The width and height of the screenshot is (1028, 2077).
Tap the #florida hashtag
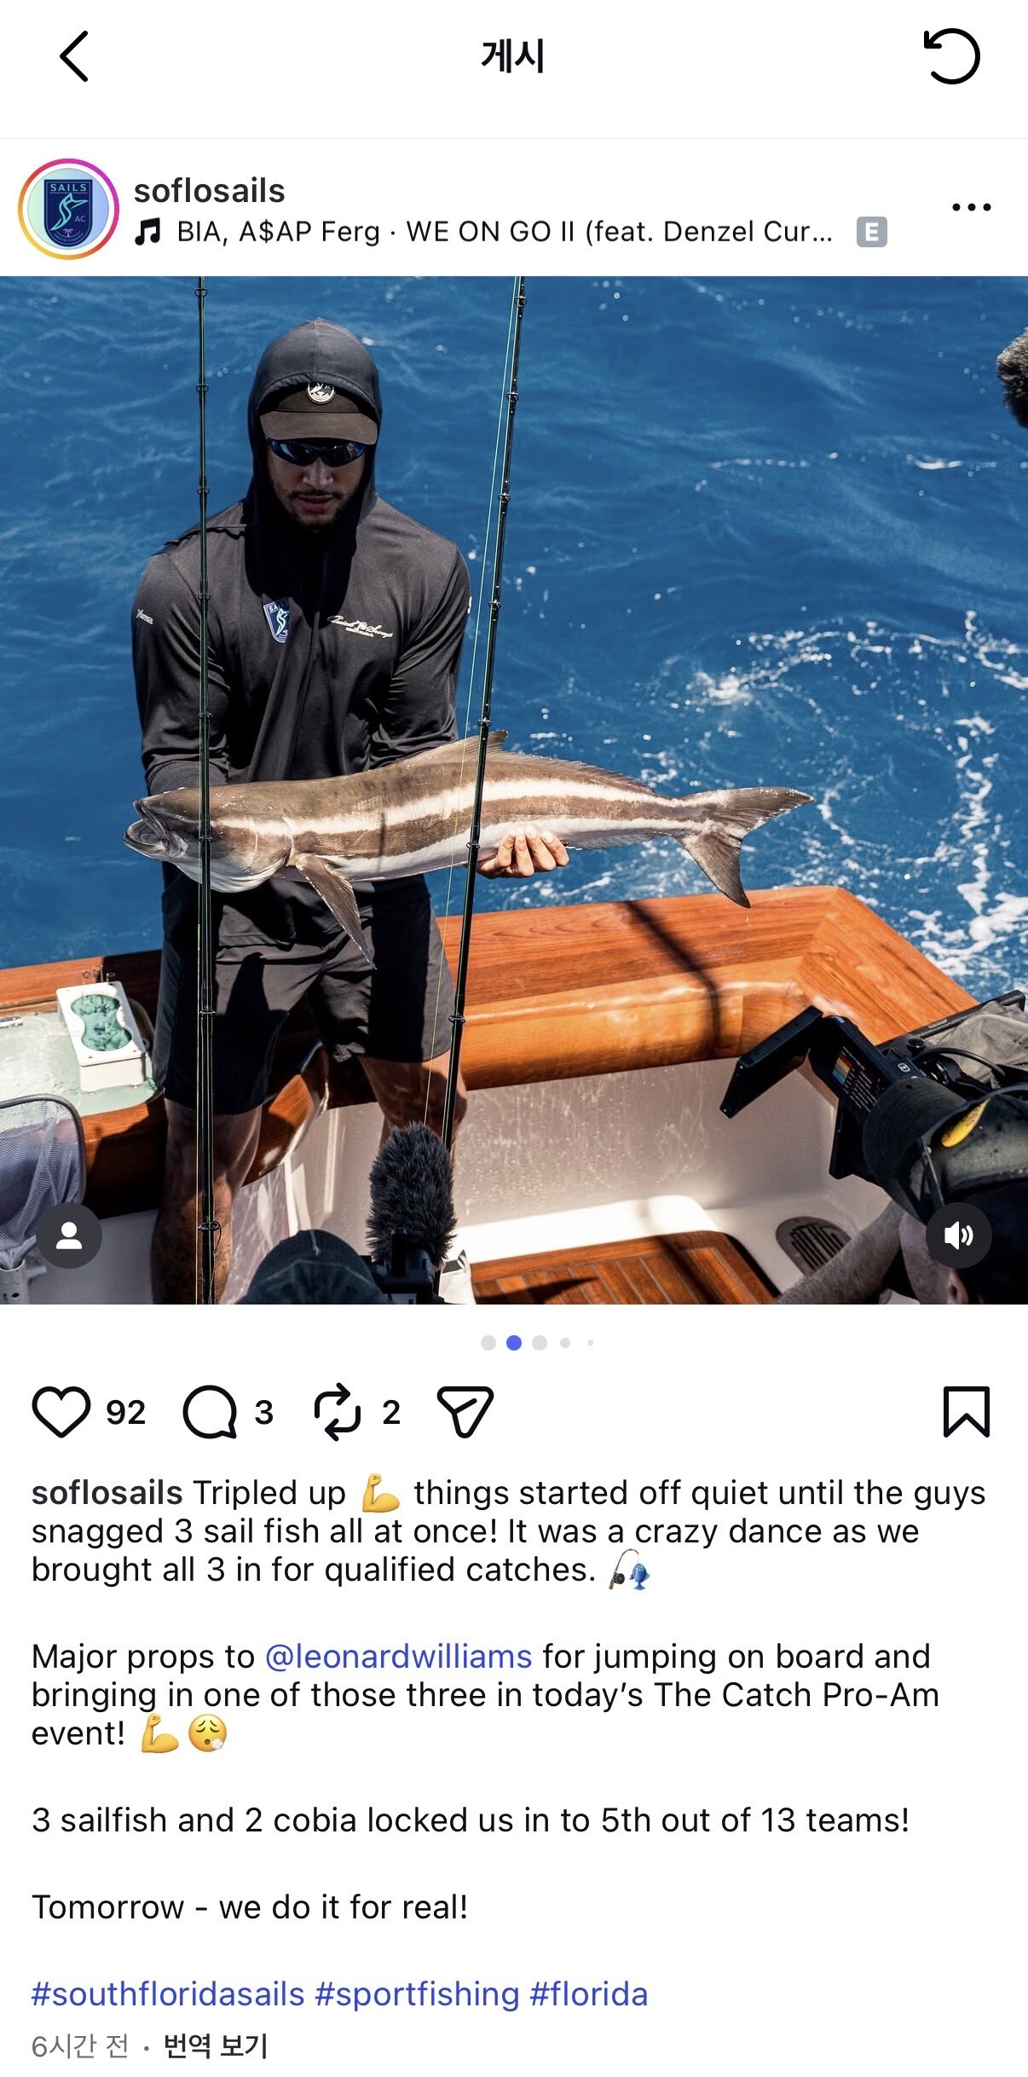pyautogui.click(x=589, y=1994)
